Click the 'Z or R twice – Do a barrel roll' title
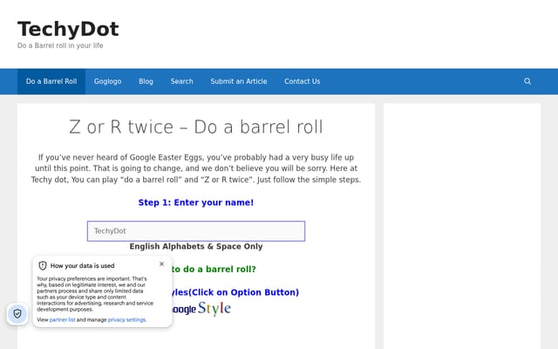 pyautogui.click(x=196, y=127)
